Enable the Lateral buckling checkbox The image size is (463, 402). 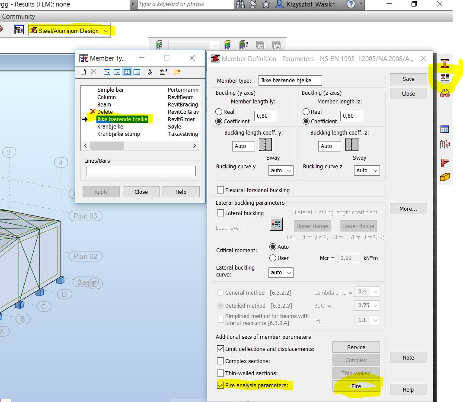[x=220, y=213]
